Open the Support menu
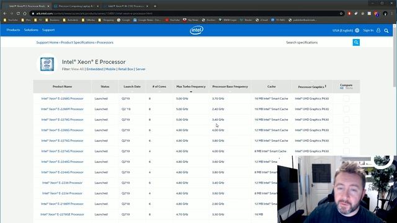The image size is (397, 223). tap(48, 30)
